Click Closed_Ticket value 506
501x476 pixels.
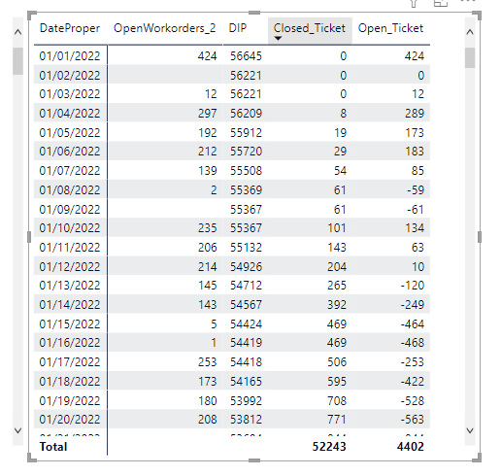pyautogui.click(x=337, y=362)
